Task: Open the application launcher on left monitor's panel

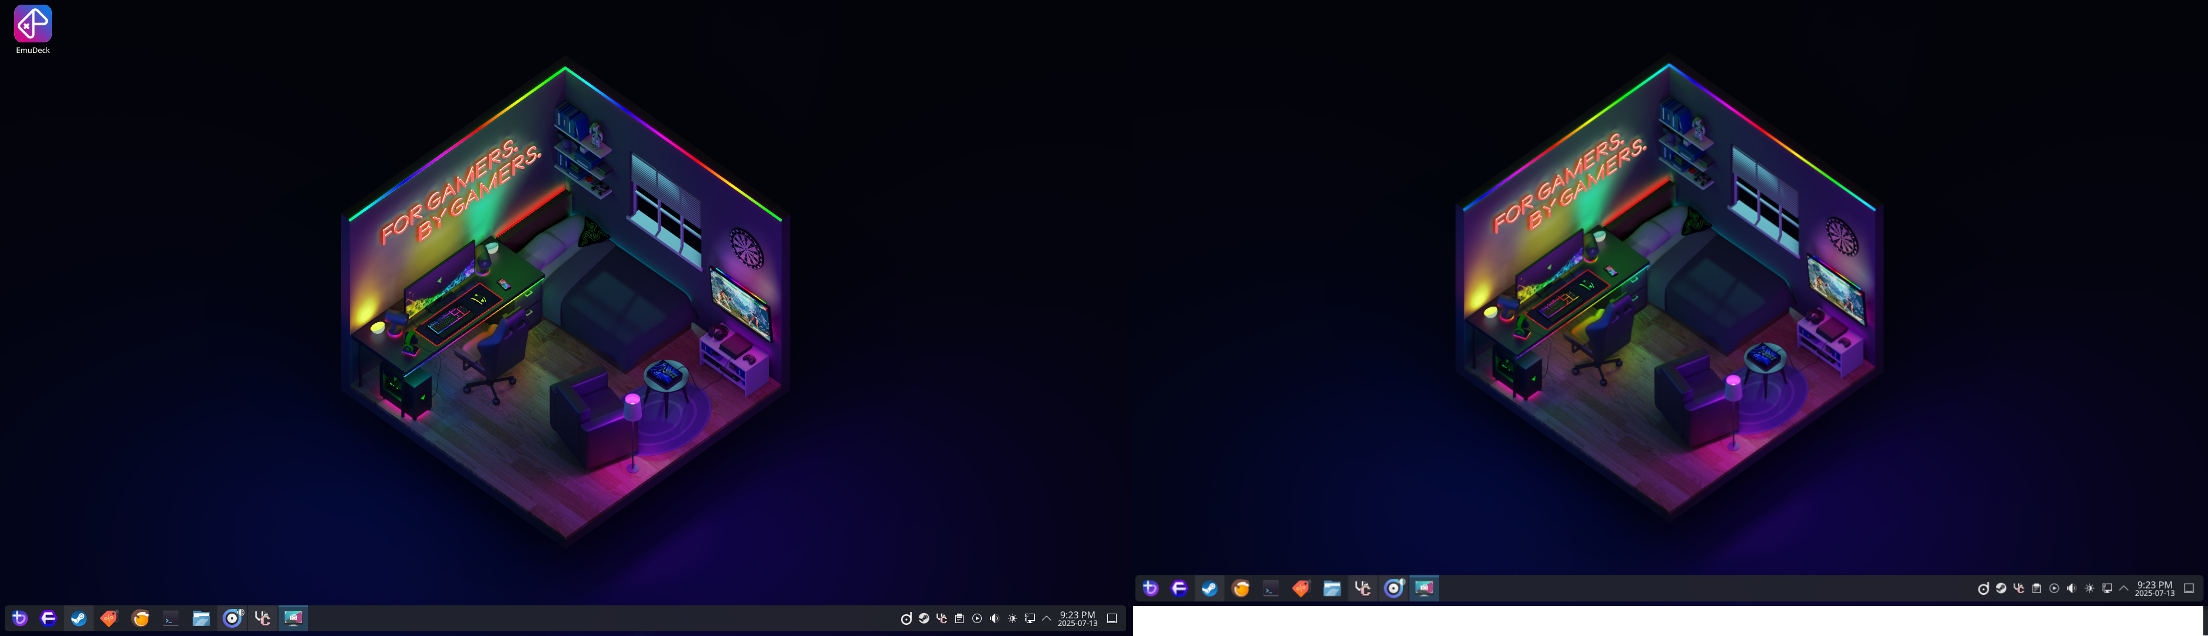Action: tap(19, 618)
